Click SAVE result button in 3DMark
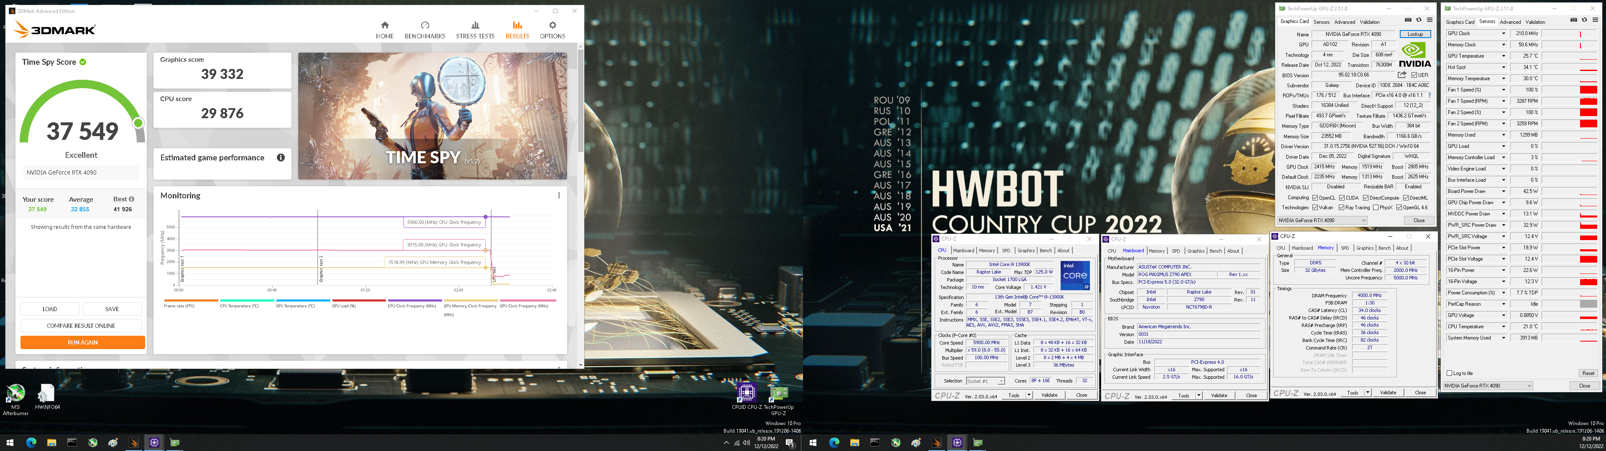The width and height of the screenshot is (1606, 451). coord(112,309)
